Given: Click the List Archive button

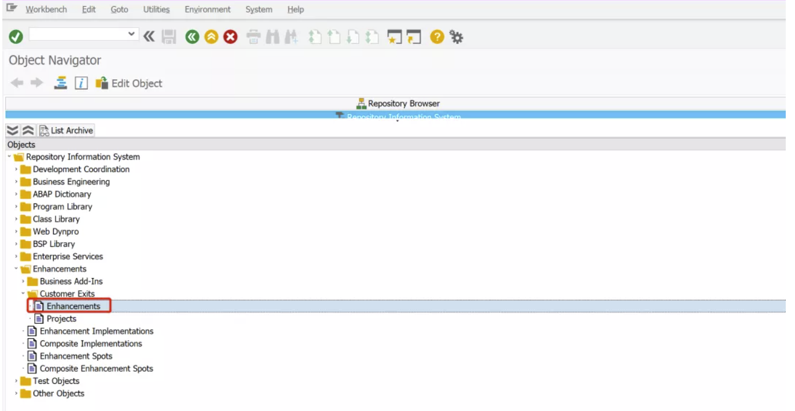Looking at the screenshot, I should tap(67, 131).
